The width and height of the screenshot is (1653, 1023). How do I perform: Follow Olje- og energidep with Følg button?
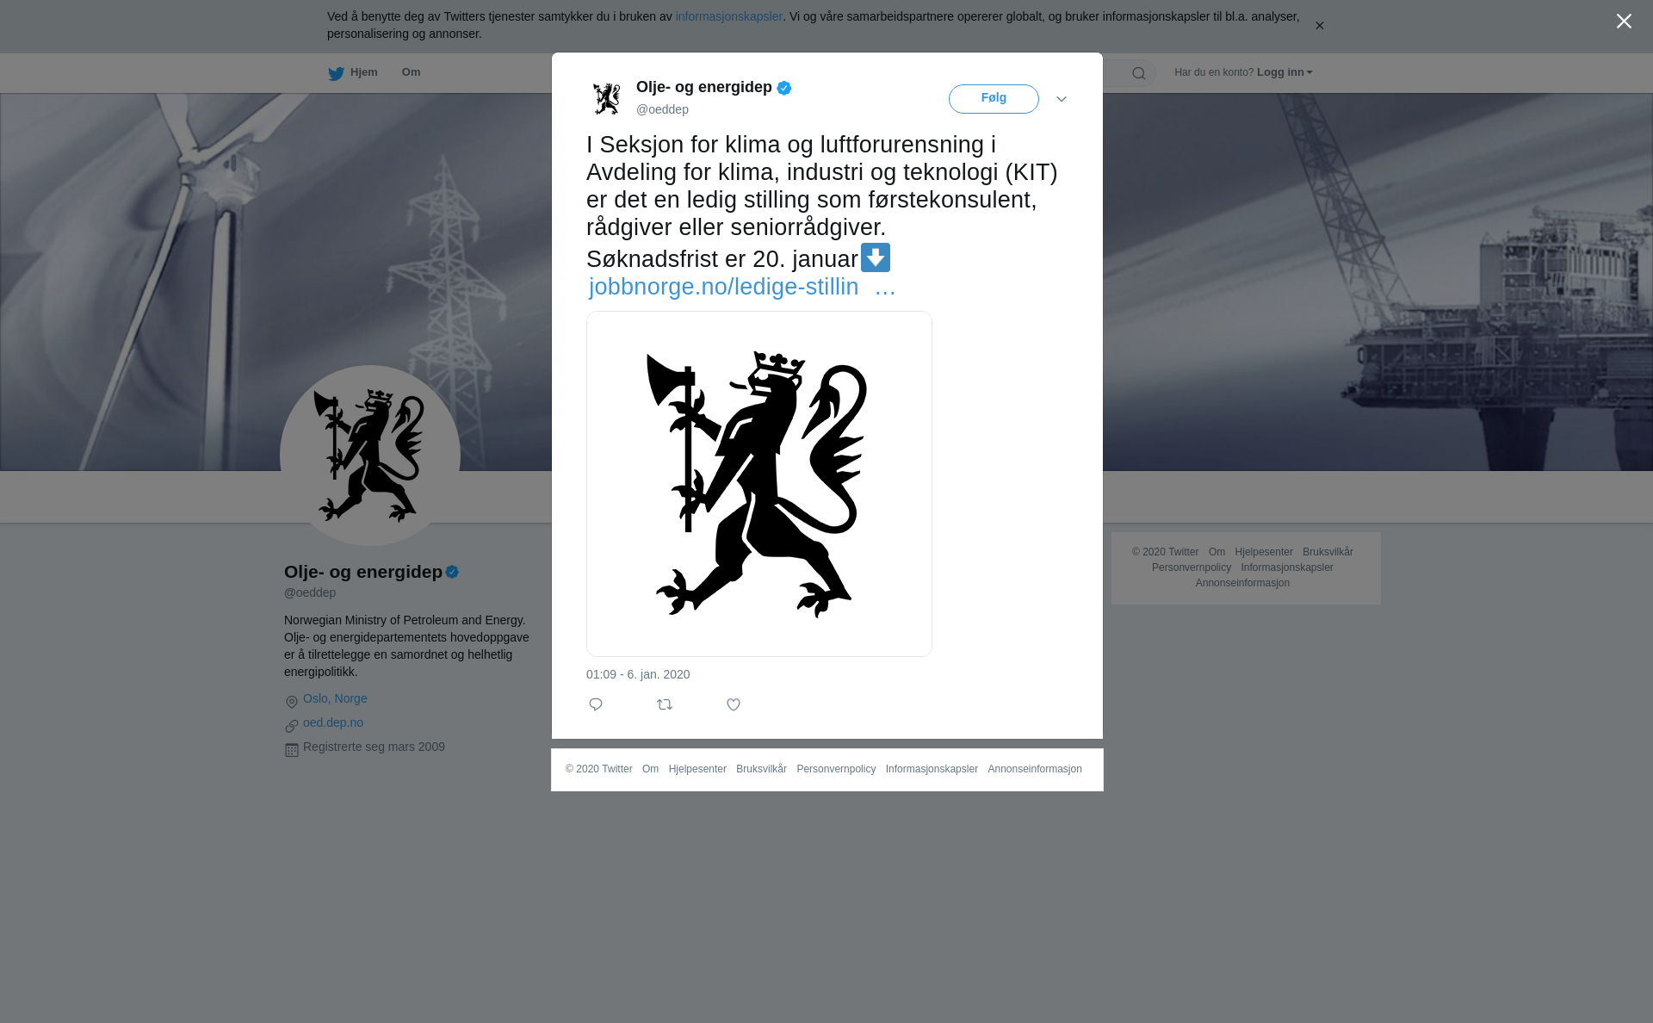point(994,99)
